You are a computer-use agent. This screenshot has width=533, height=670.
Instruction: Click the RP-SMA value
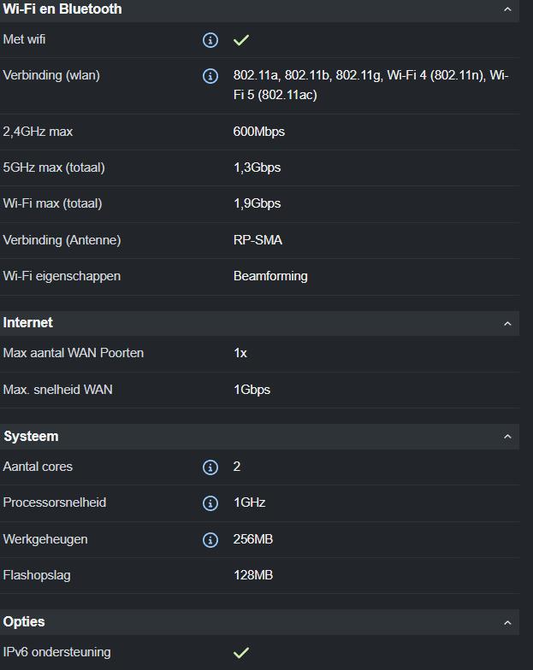[258, 240]
